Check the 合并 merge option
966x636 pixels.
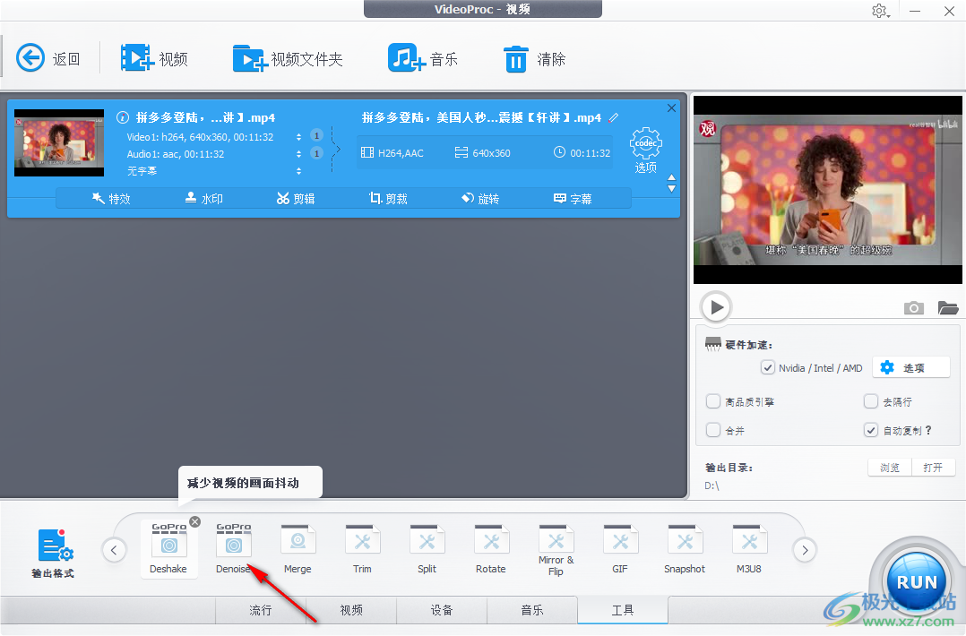[x=714, y=431]
